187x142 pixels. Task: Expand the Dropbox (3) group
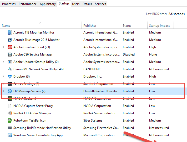[x=3, y=77]
